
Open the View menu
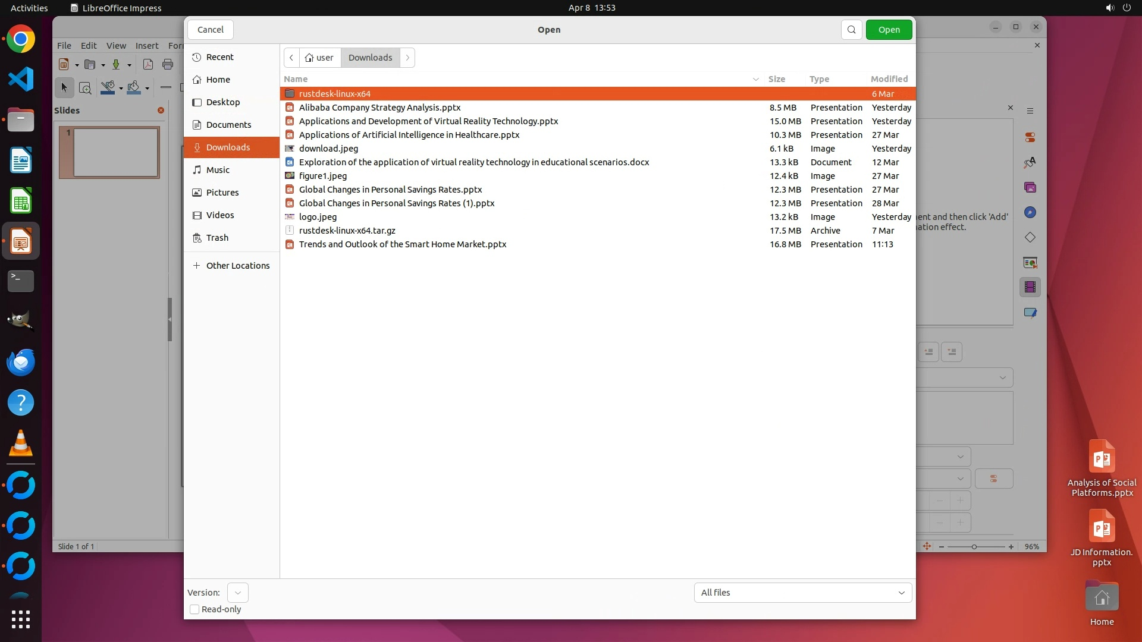click(x=116, y=46)
